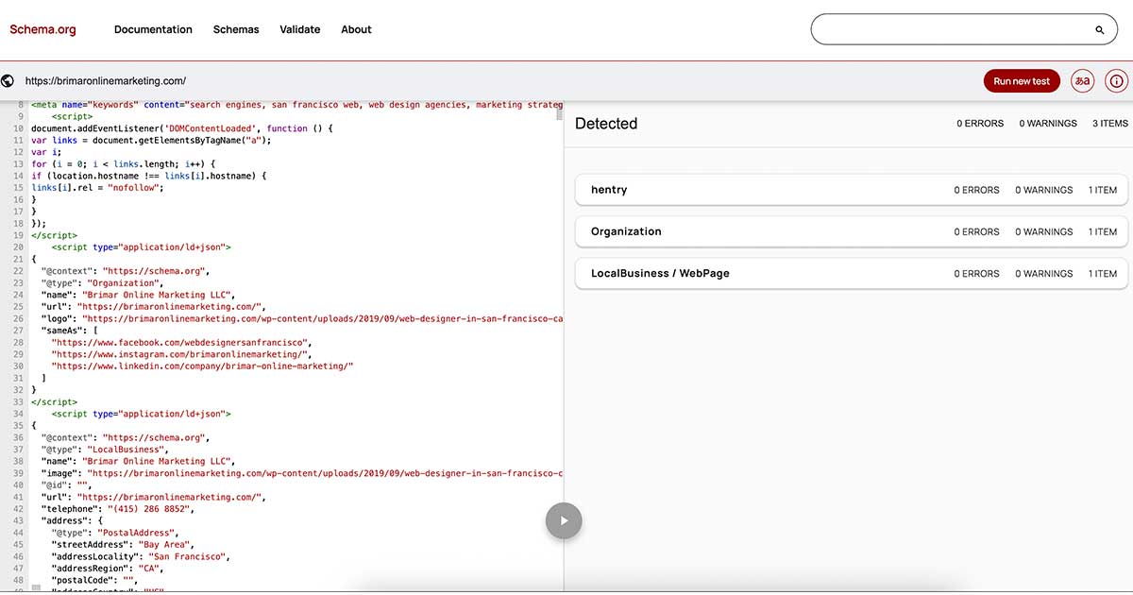Click the meta keywords code line

point(296,104)
